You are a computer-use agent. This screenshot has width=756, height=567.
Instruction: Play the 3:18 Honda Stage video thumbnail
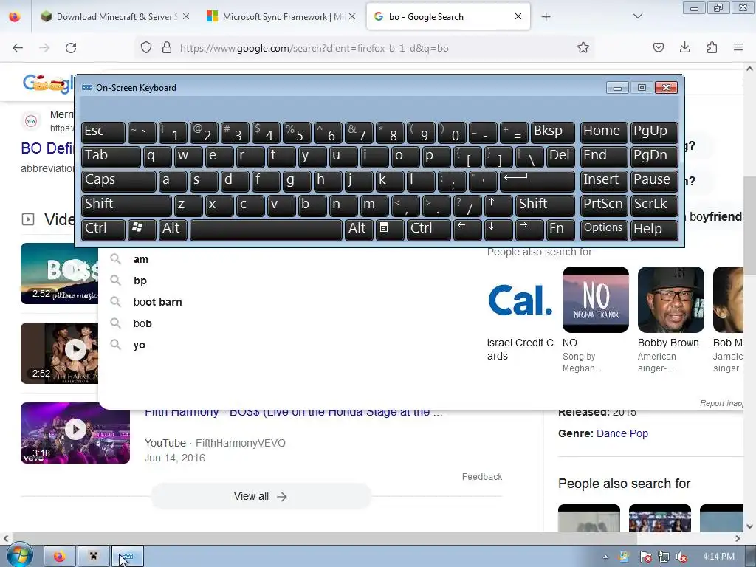[75, 433]
